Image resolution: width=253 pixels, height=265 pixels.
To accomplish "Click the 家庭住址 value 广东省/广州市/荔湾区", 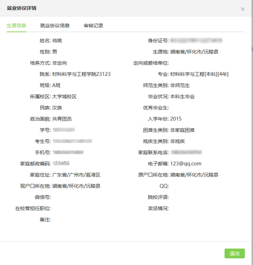I will click(76, 175).
